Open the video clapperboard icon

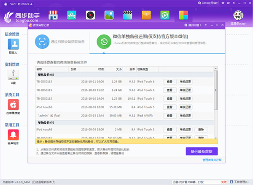click(x=128, y=15)
